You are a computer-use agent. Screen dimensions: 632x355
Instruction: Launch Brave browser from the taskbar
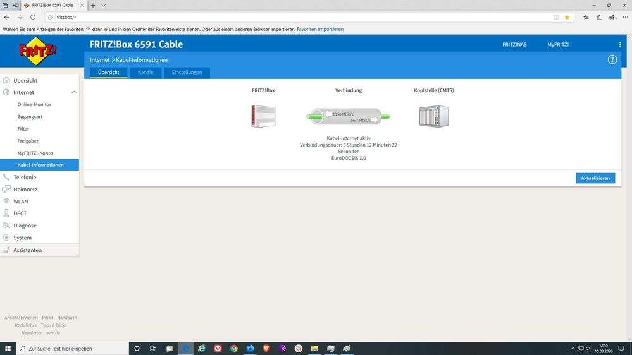coord(266,348)
